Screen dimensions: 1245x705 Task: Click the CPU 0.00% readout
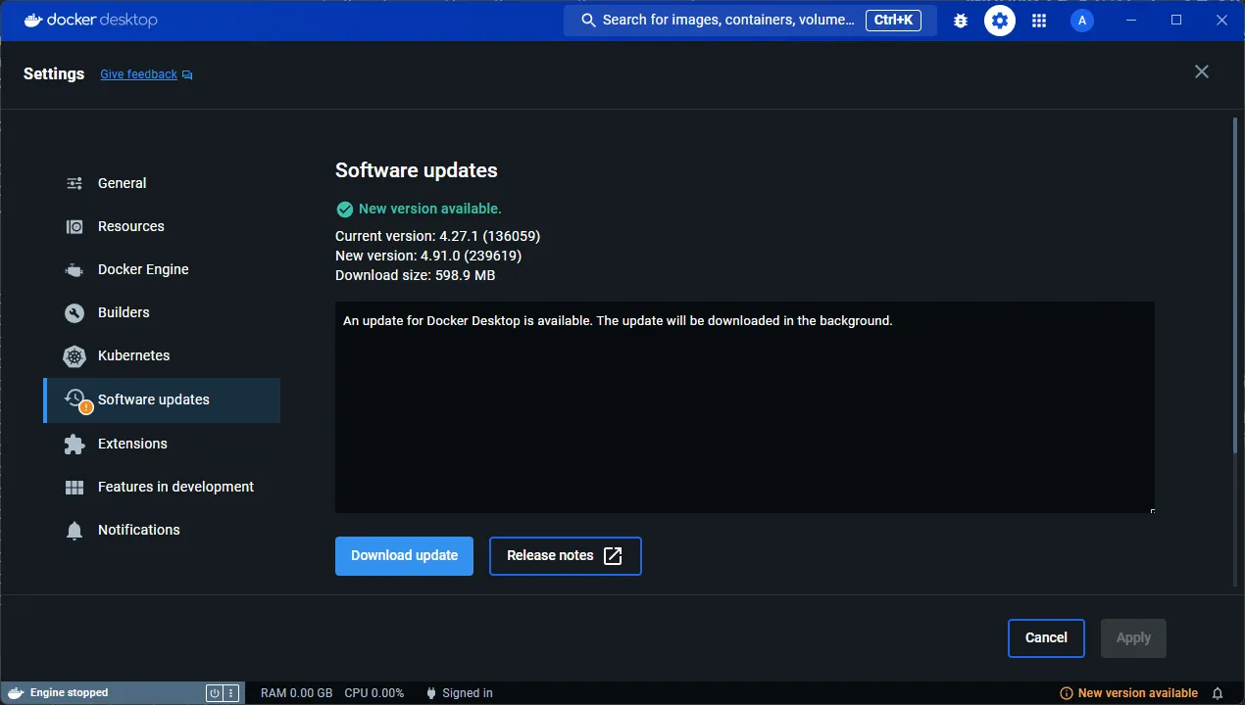click(x=374, y=692)
